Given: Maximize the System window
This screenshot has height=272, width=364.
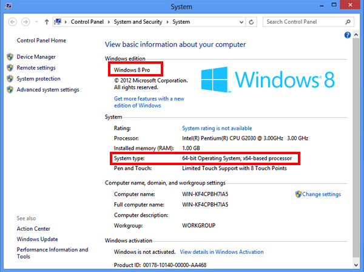Looking at the screenshot, I should point(334,5).
